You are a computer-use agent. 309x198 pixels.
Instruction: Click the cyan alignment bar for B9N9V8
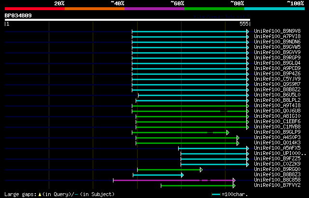pyautogui.click(x=189, y=32)
